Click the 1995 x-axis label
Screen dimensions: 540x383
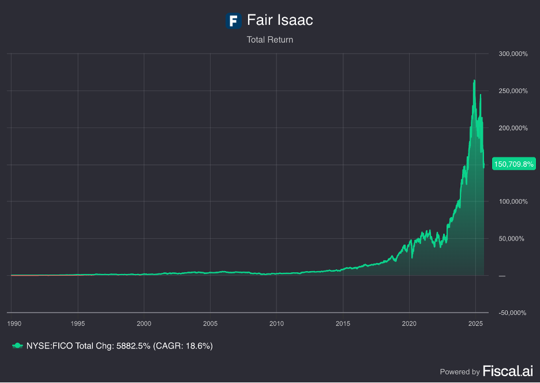point(78,324)
